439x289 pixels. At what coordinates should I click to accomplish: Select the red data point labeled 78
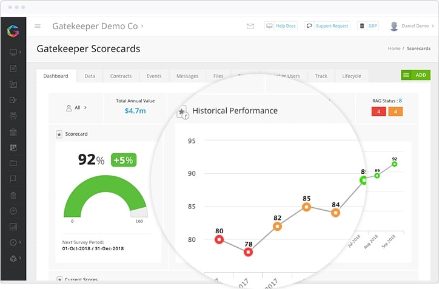(249, 253)
